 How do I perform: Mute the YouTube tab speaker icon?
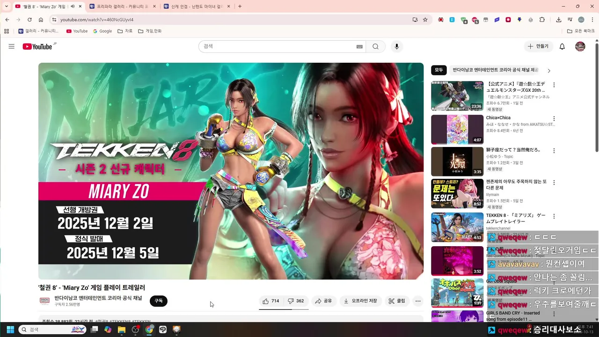tap(73, 6)
